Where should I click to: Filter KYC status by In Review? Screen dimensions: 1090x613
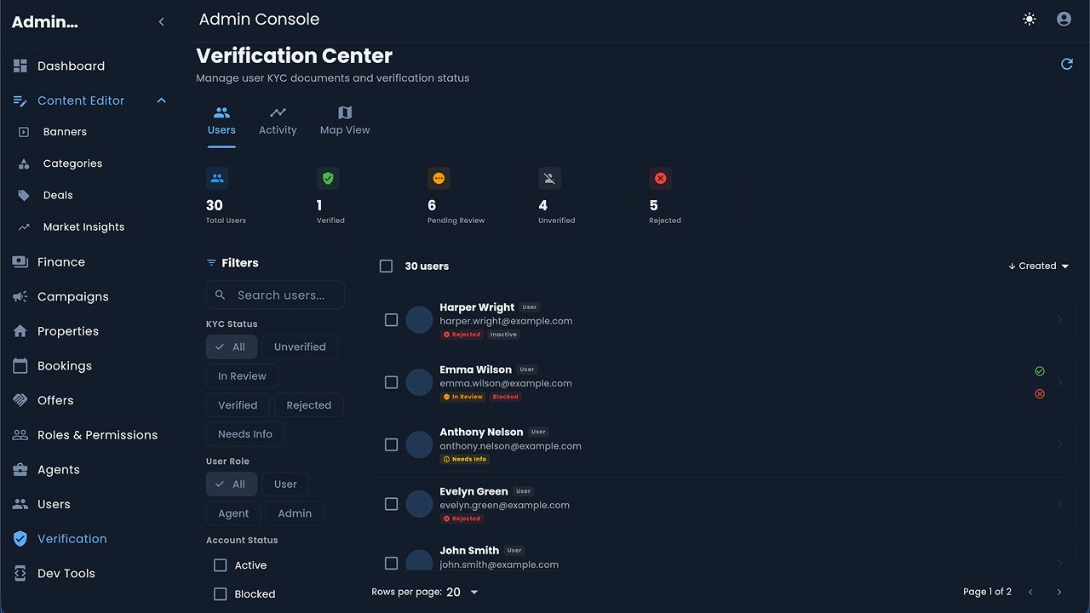[x=242, y=376]
